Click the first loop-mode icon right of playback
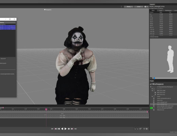 point(135,129)
